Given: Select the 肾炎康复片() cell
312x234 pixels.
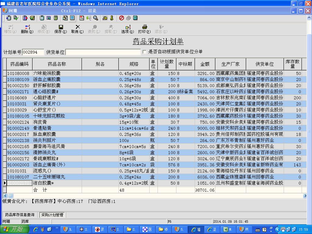Looking at the screenshot, I should pos(57,104).
